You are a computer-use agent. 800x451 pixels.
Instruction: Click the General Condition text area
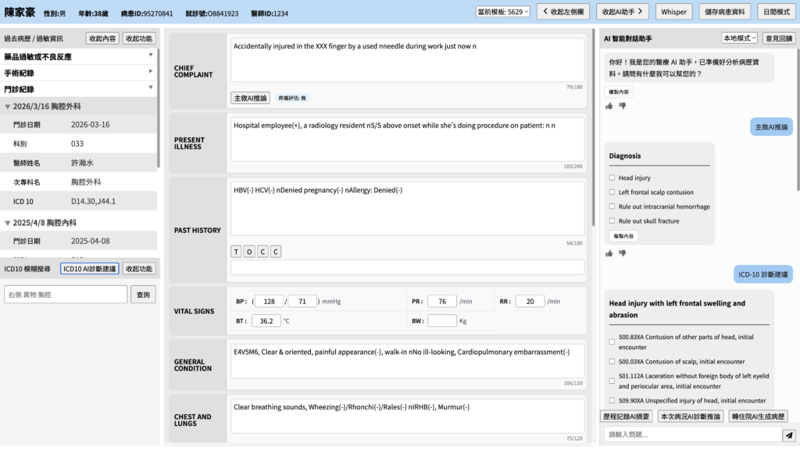point(408,361)
